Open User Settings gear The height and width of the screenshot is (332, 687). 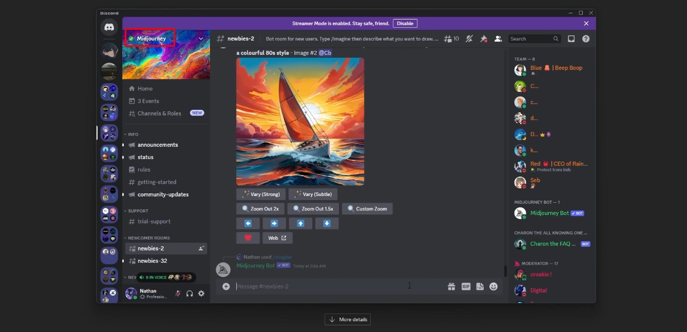[x=201, y=294]
